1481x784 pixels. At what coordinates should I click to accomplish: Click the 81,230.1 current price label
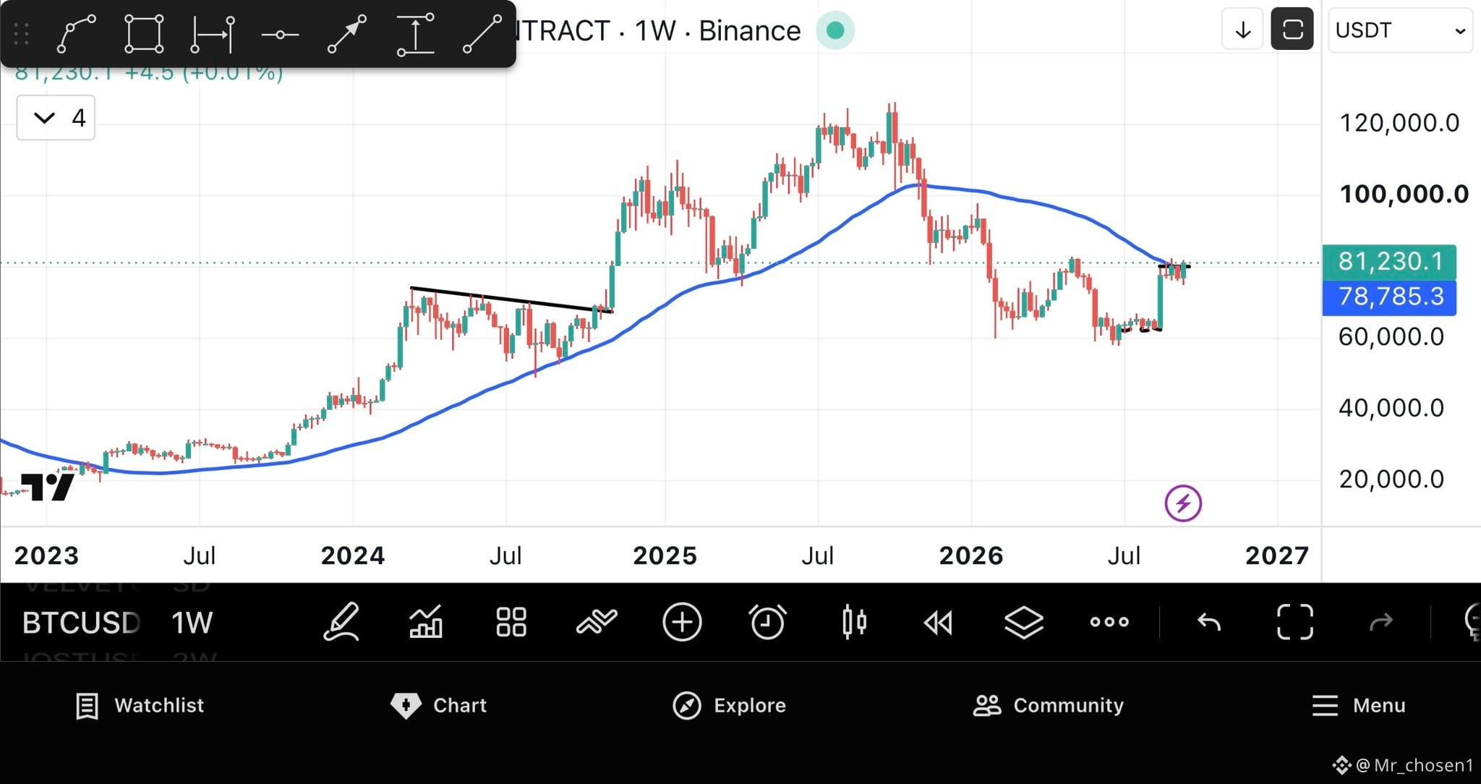1389,262
